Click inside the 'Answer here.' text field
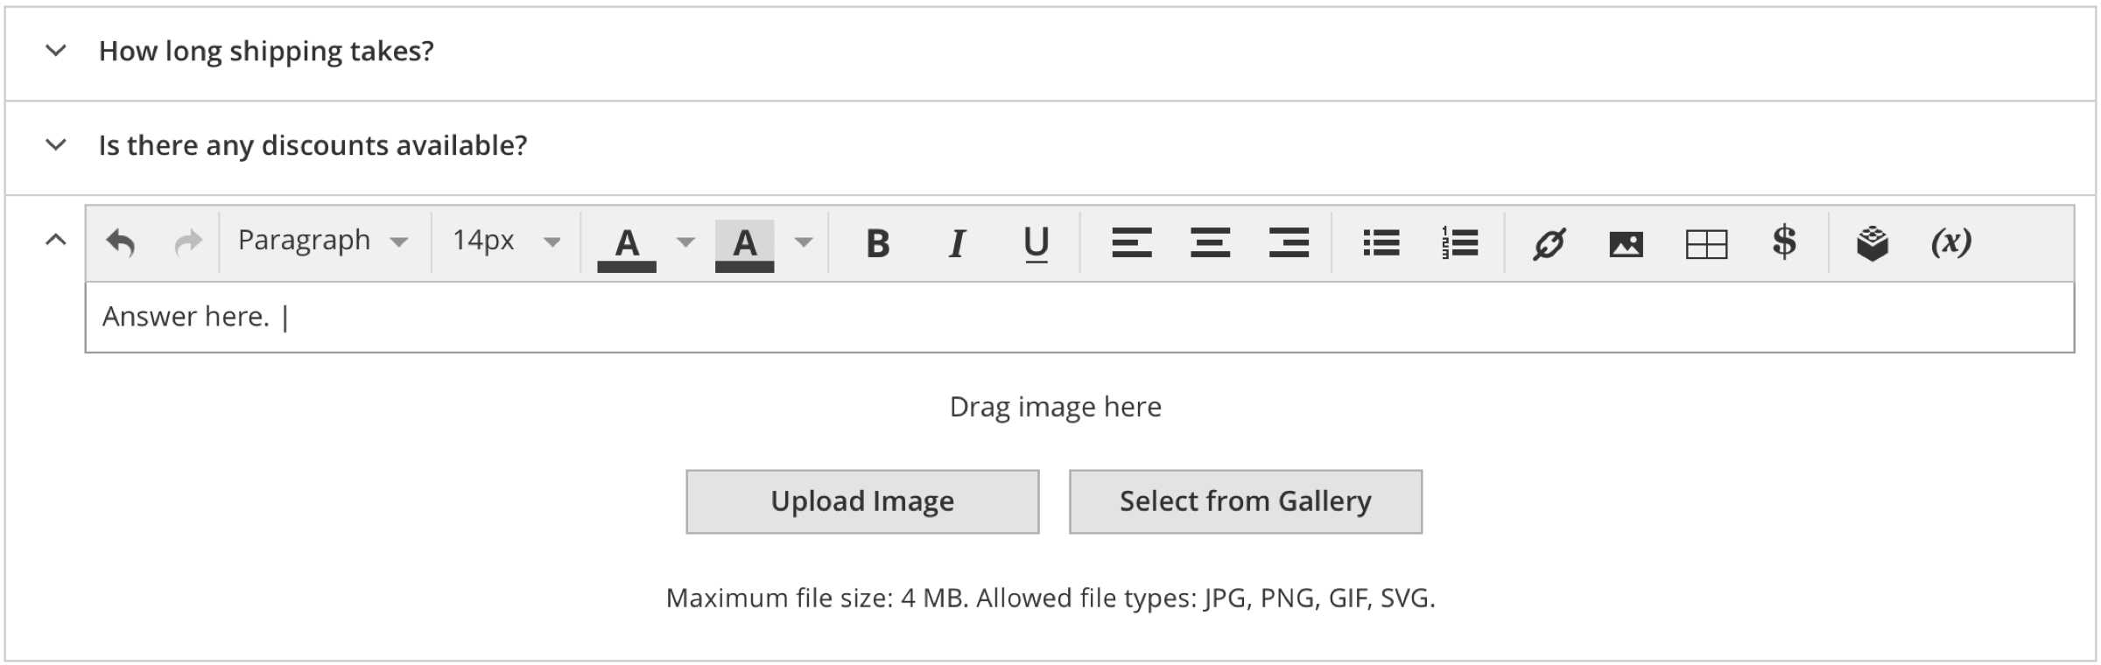The width and height of the screenshot is (2101, 665). coord(1050,317)
